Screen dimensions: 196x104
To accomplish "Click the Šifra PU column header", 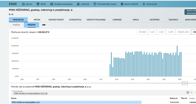I will pos(184,98).
